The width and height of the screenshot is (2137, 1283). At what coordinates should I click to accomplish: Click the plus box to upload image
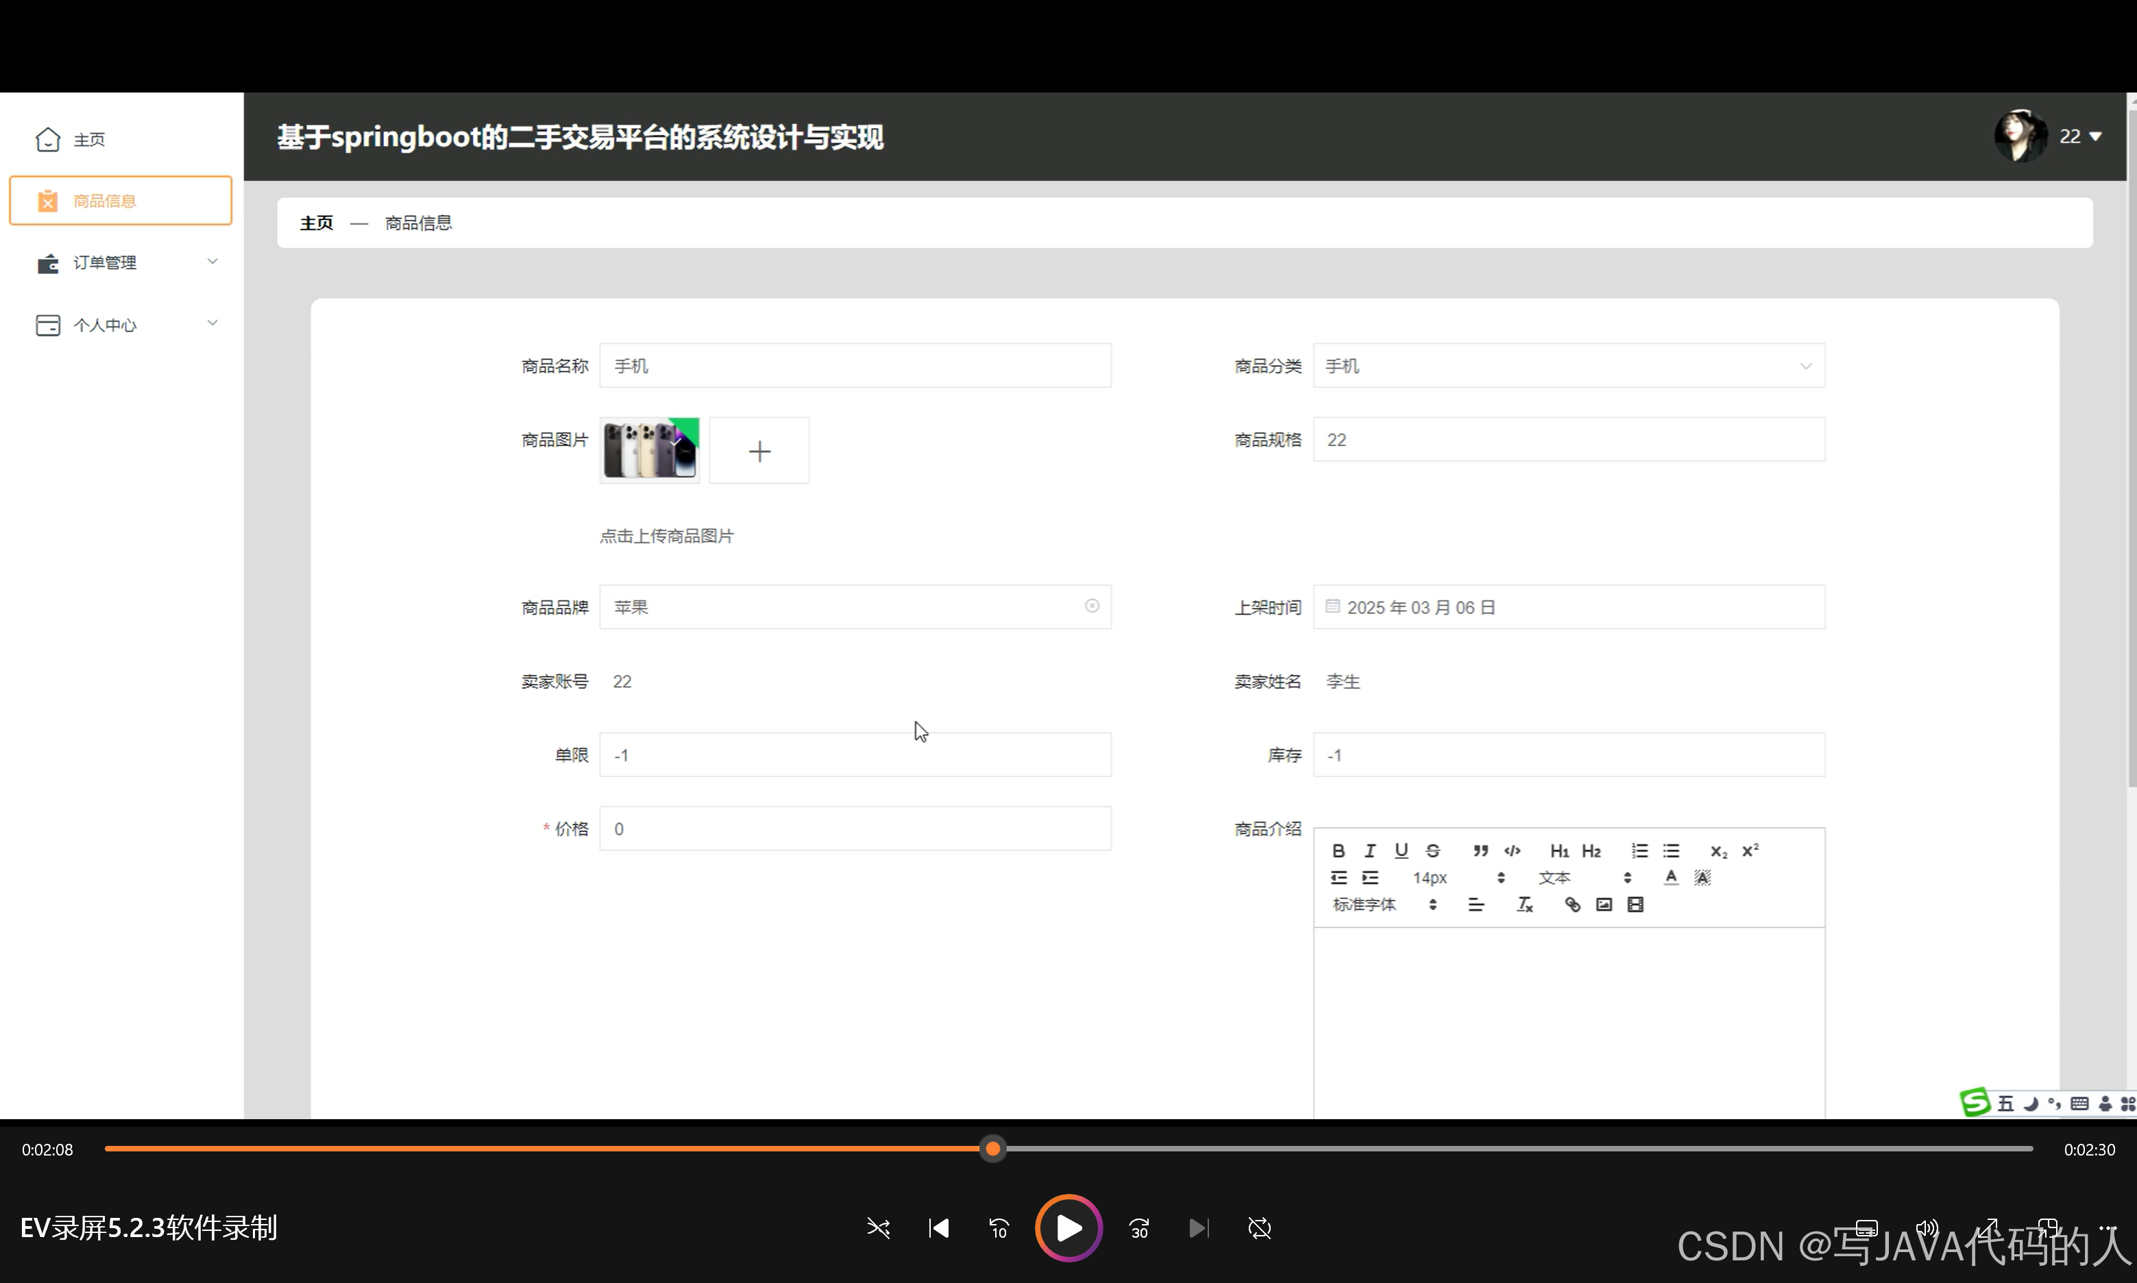point(759,450)
